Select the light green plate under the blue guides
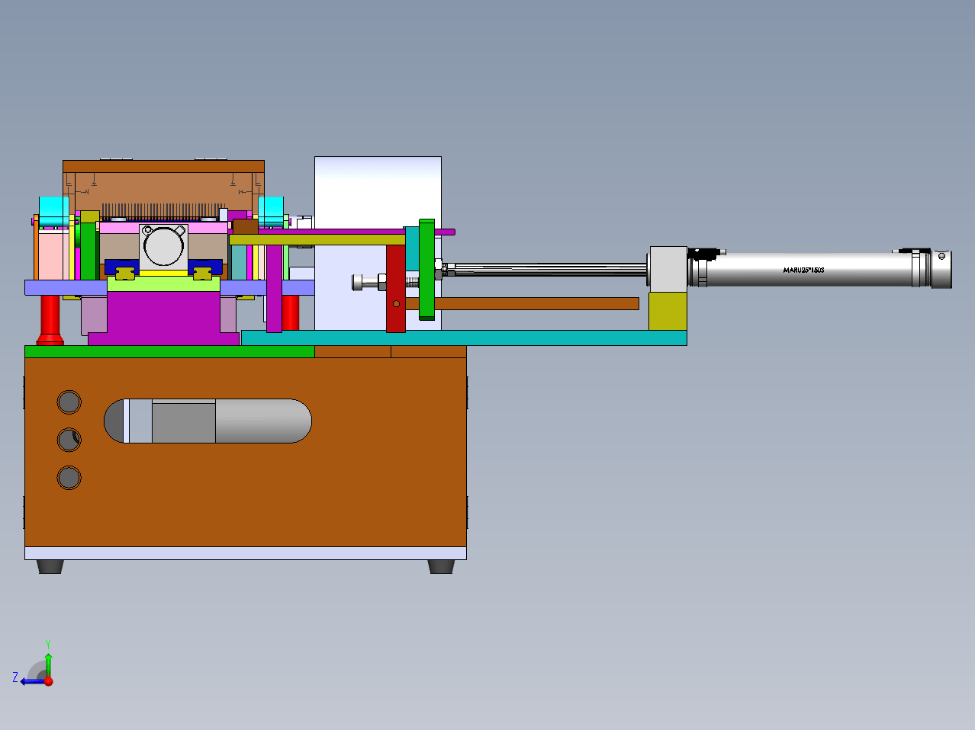The width and height of the screenshot is (975, 730). [163, 283]
